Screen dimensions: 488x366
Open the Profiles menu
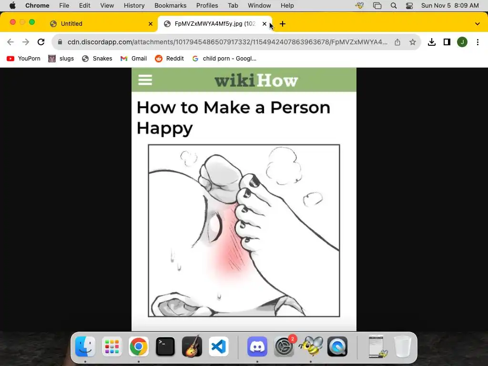[207, 6]
